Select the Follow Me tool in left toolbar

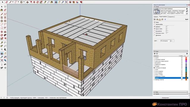click(5, 35)
